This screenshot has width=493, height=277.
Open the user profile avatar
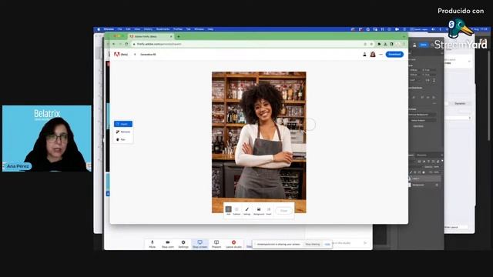[373, 55]
